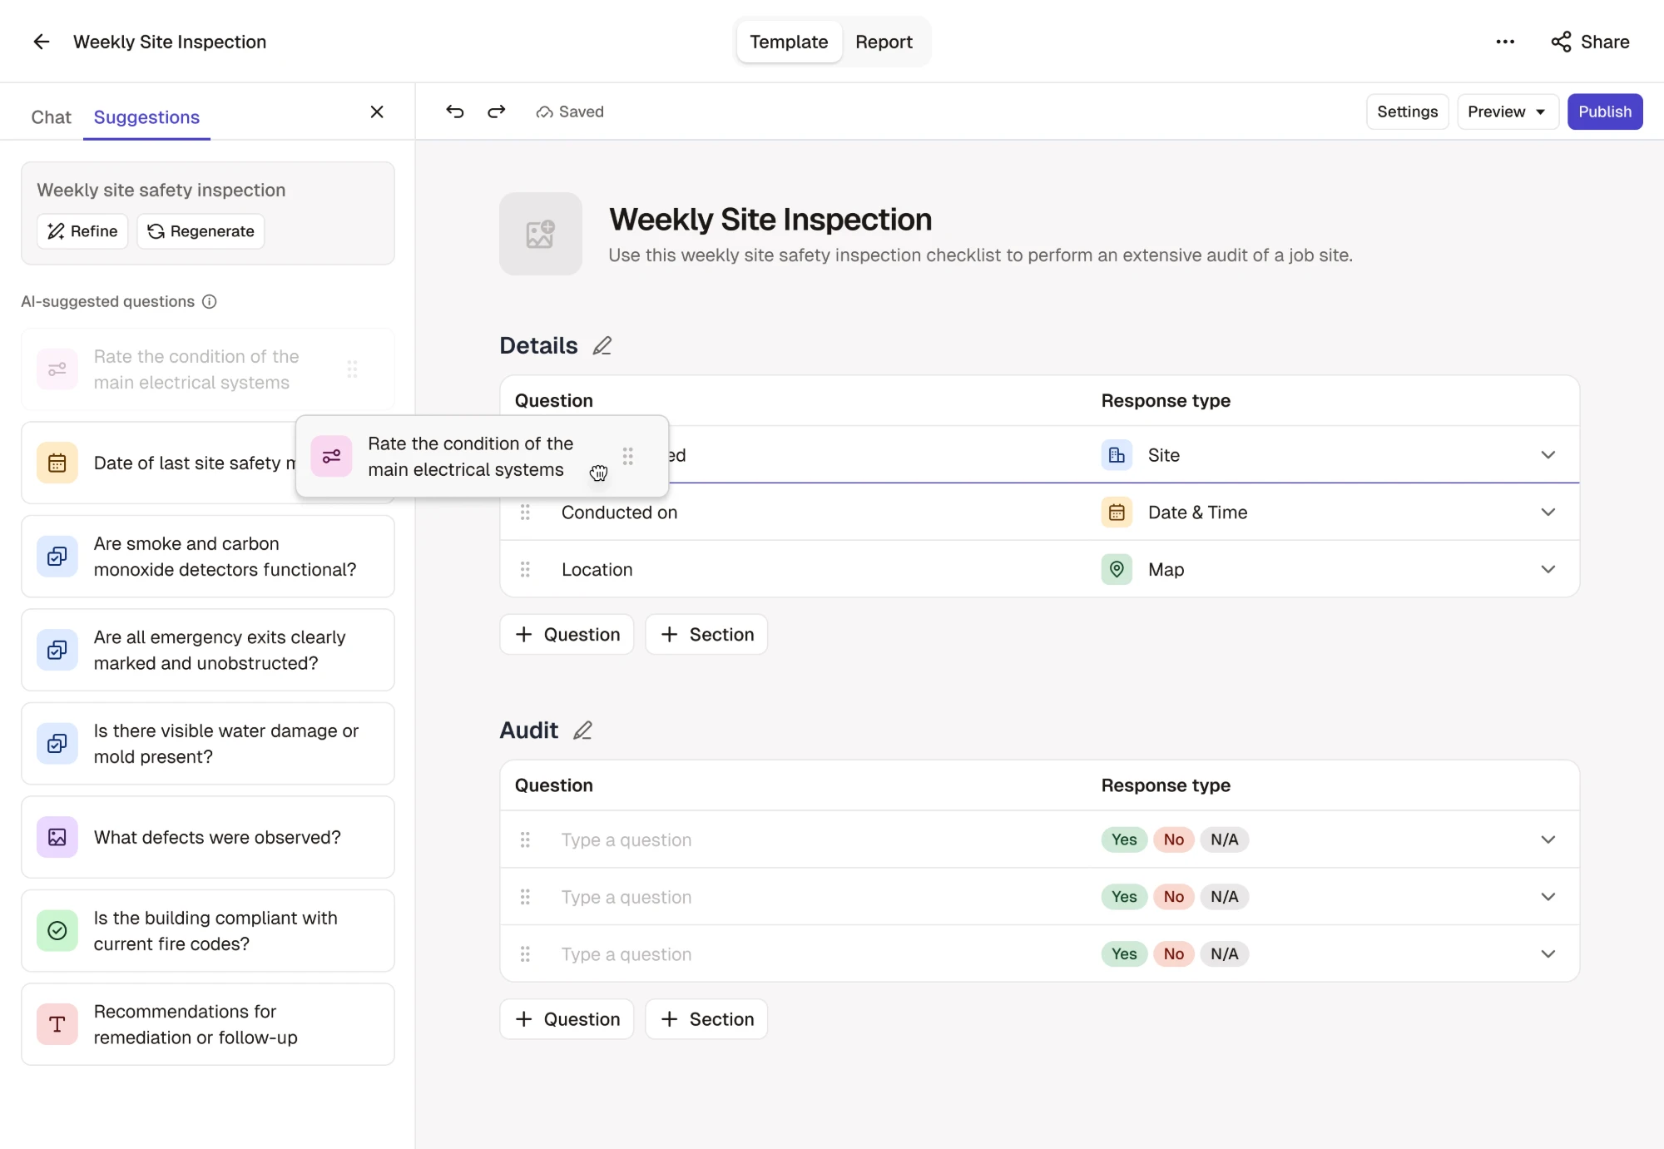Click the text icon for Recommendations suggestion
The image size is (1664, 1149).
[x=57, y=1024]
